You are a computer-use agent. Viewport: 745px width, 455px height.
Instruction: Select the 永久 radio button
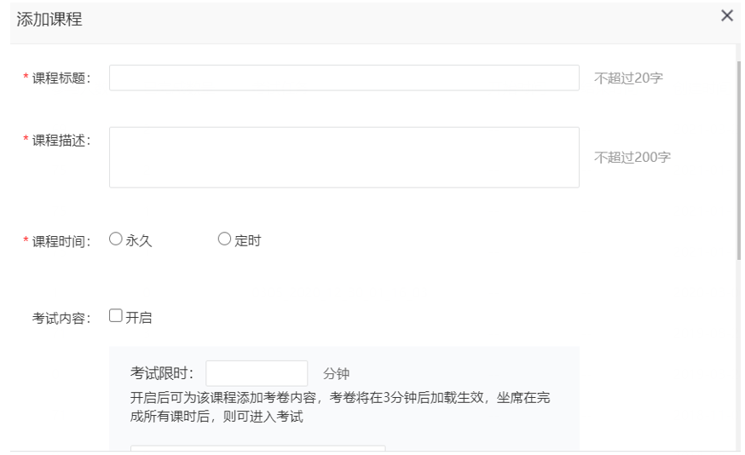tap(116, 239)
